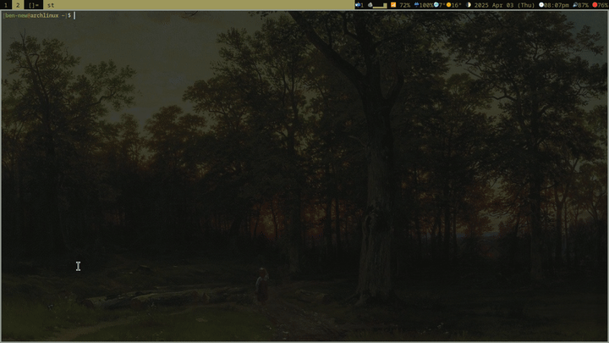Click the date 2025 Apr 03 (Thu)
Image resolution: width=609 pixels, height=343 pixels.
tap(505, 5)
